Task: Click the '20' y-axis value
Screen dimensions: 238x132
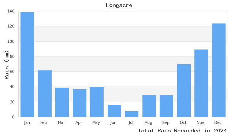Action: [12, 102]
